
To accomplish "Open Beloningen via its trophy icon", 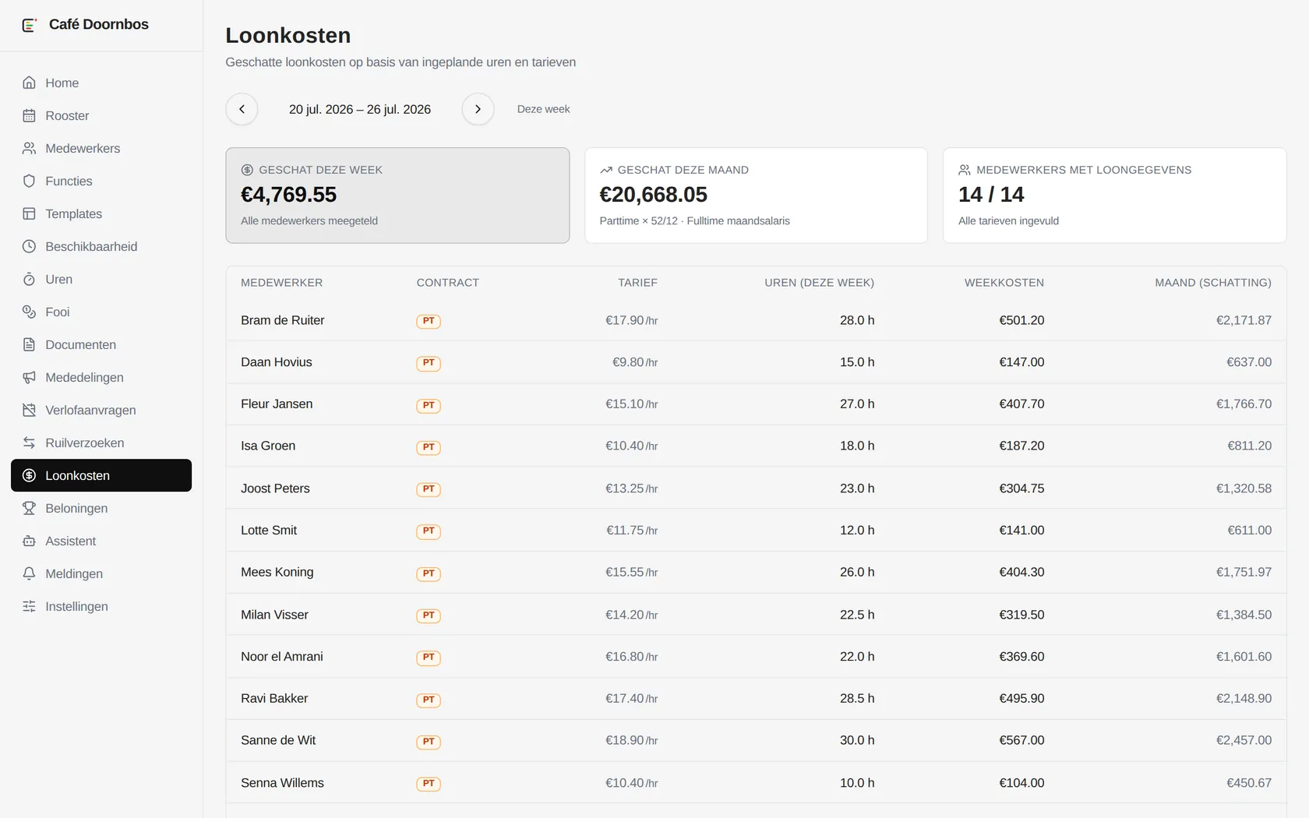I will click(x=29, y=508).
